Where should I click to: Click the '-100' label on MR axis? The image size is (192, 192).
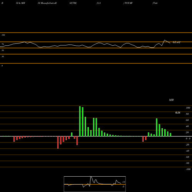click(x=188, y=169)
